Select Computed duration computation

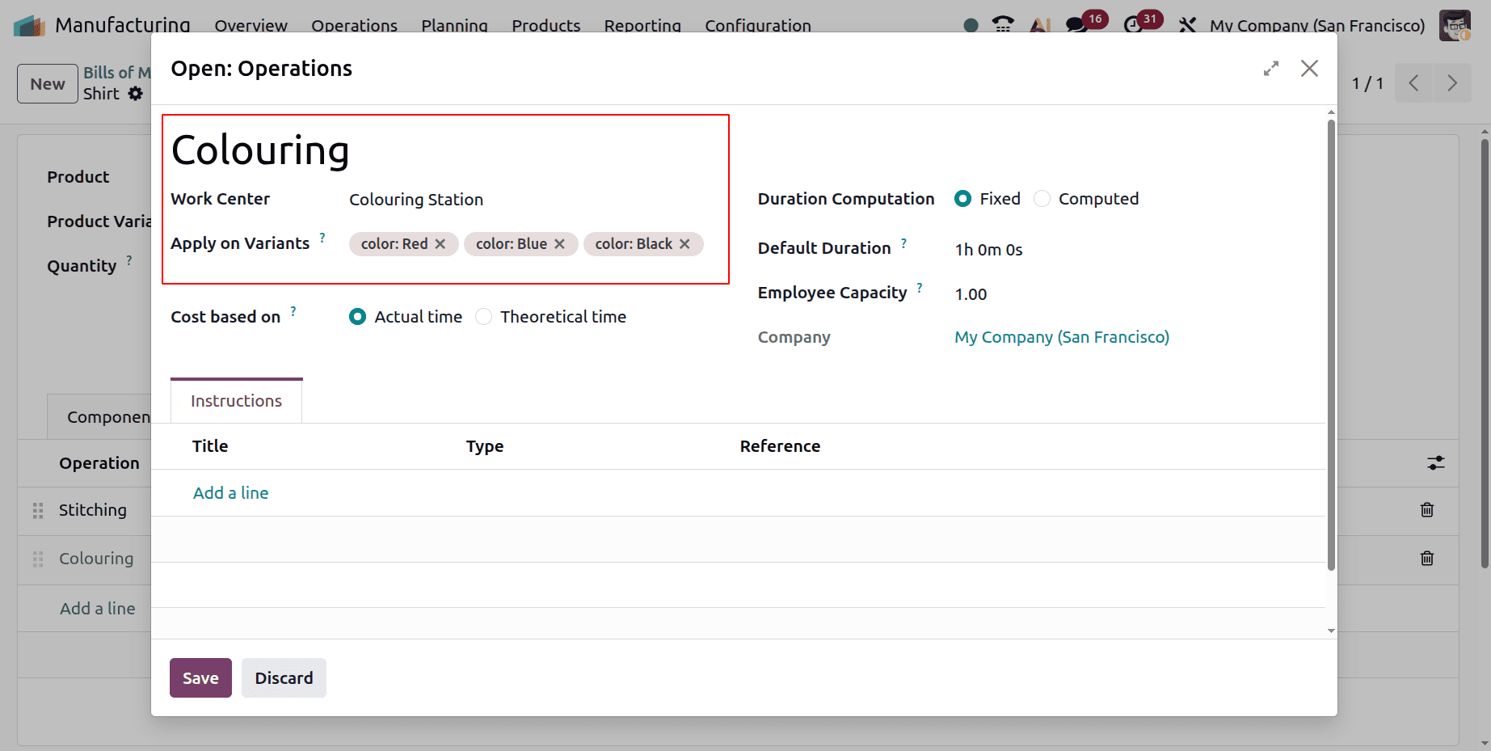pos(1042,199)
